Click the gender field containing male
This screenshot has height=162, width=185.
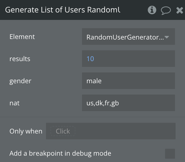[x=128, y=81]
